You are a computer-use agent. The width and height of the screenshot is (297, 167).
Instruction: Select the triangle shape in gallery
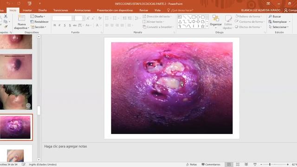[x=180, y=22]
